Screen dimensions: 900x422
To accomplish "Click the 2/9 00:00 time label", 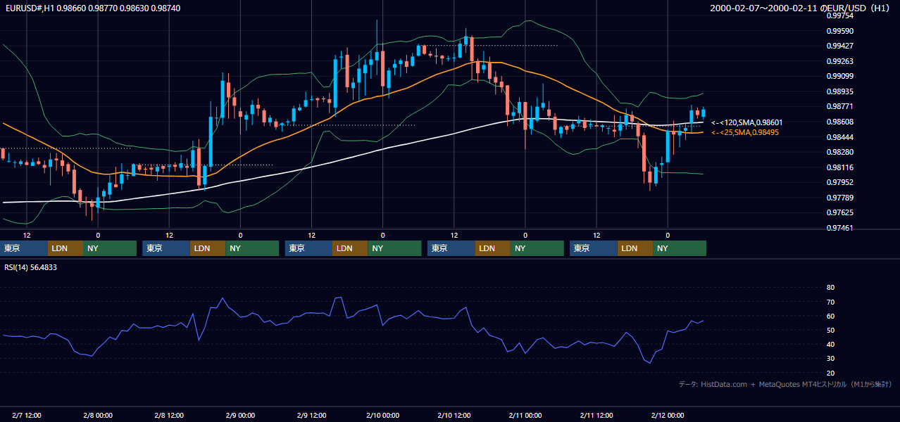I will pyautogui.click(x=240, y=416).
